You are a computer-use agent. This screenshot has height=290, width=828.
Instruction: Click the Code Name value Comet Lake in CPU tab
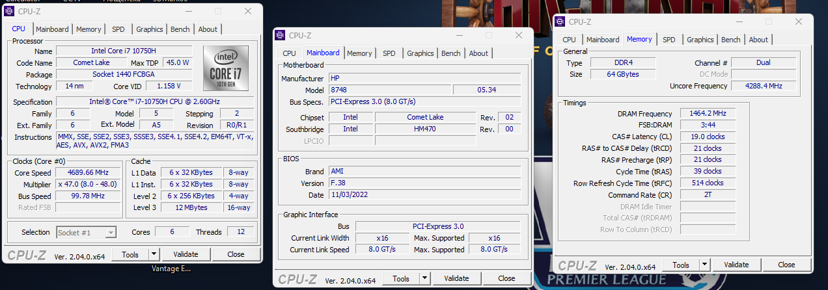click(x=91, y=62)
